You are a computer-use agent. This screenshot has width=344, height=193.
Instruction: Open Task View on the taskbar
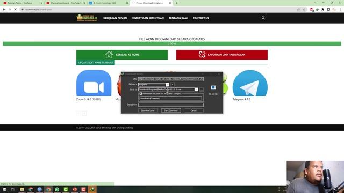13,189
